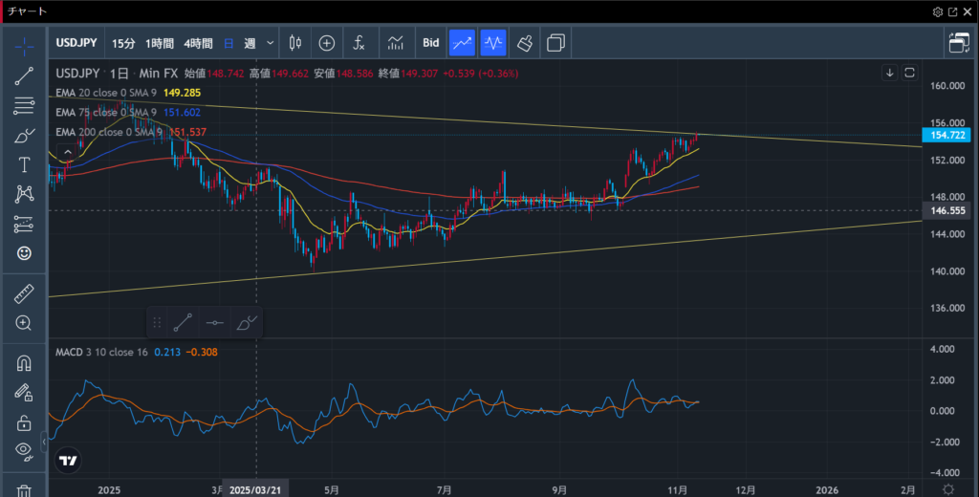Expand the timeframe dropdown chevron
The width and height of the screenshot is (979, 497).
(x=271, y=43)
